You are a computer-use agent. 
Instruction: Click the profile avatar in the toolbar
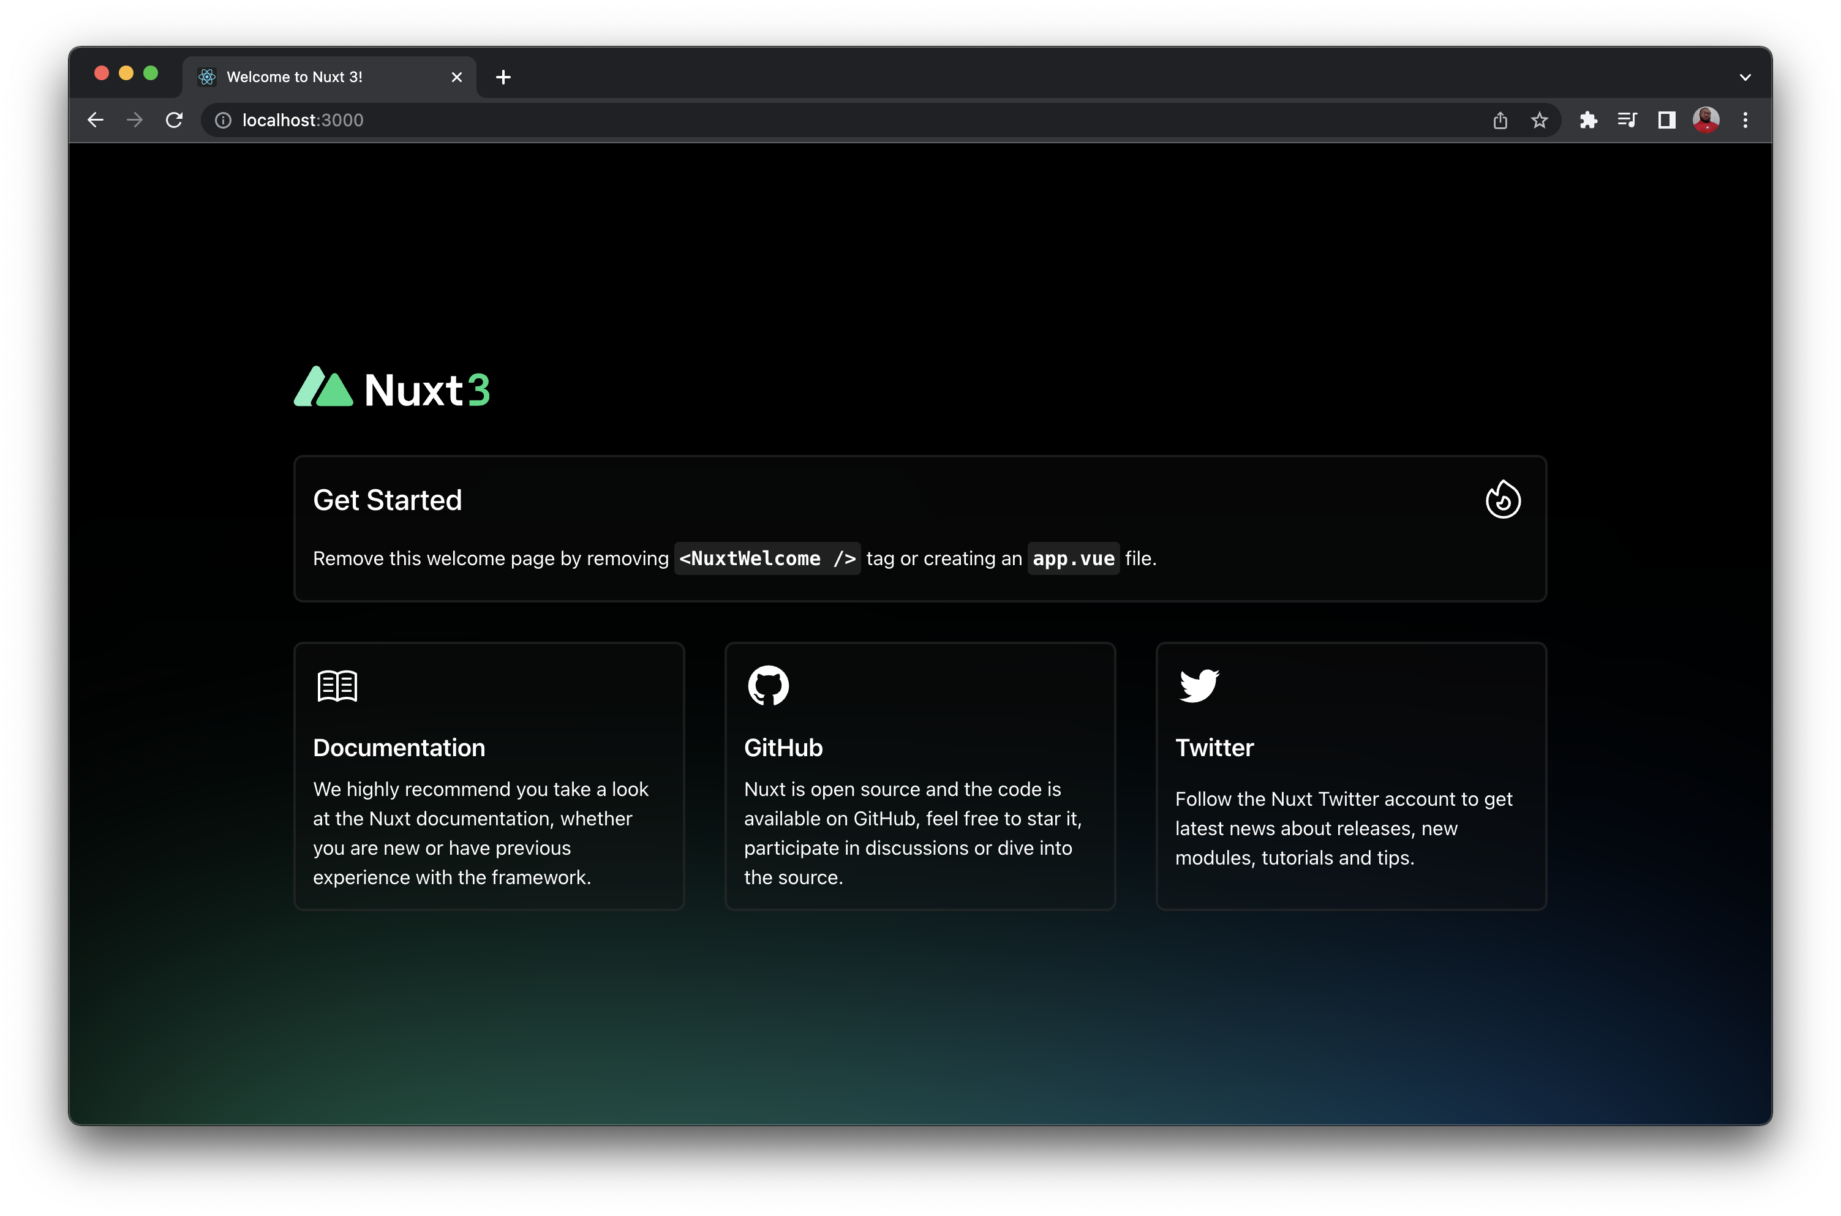coord(1705,120)
